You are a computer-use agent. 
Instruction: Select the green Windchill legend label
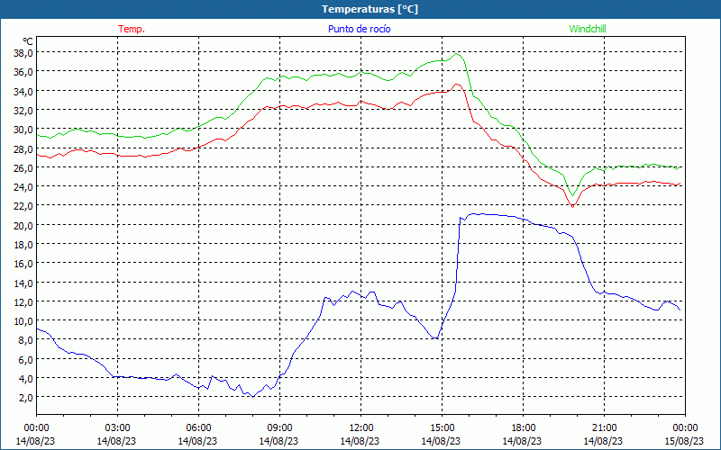tap(588, 29)
